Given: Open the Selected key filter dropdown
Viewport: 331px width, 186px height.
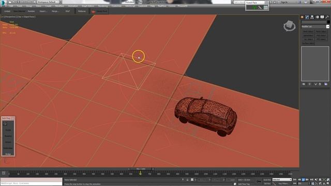Looking at the screenshot, I should click(282, 180).
